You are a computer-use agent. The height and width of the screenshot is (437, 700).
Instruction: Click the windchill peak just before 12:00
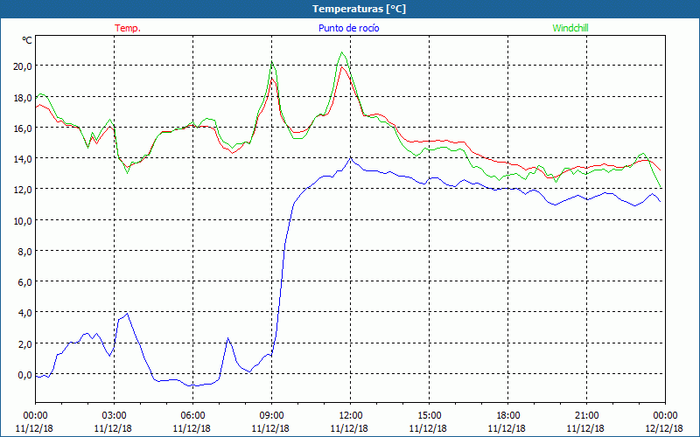342,52
